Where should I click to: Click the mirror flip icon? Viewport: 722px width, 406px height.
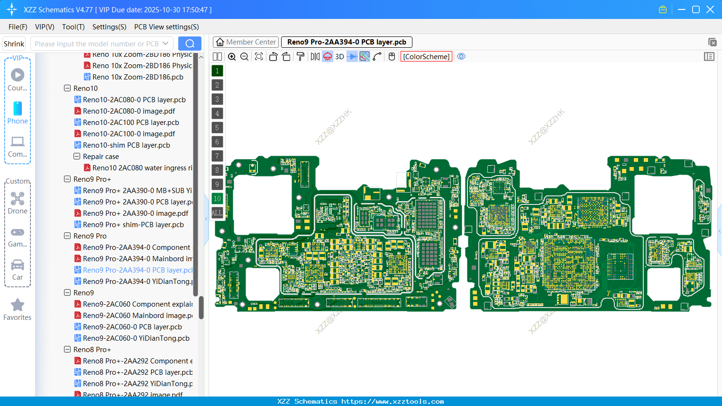(315, 57)
